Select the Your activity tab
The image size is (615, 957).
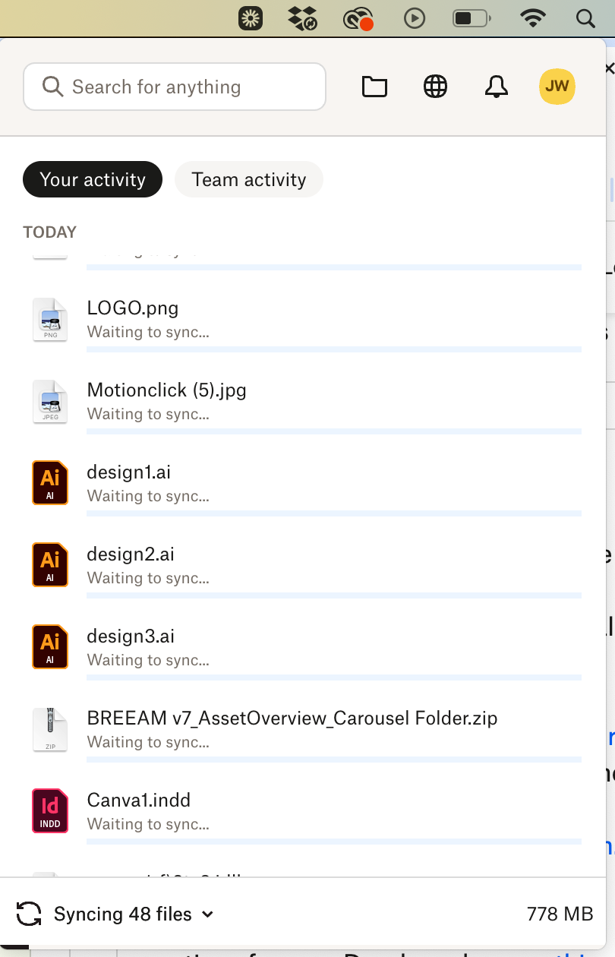tap(93, 180)
